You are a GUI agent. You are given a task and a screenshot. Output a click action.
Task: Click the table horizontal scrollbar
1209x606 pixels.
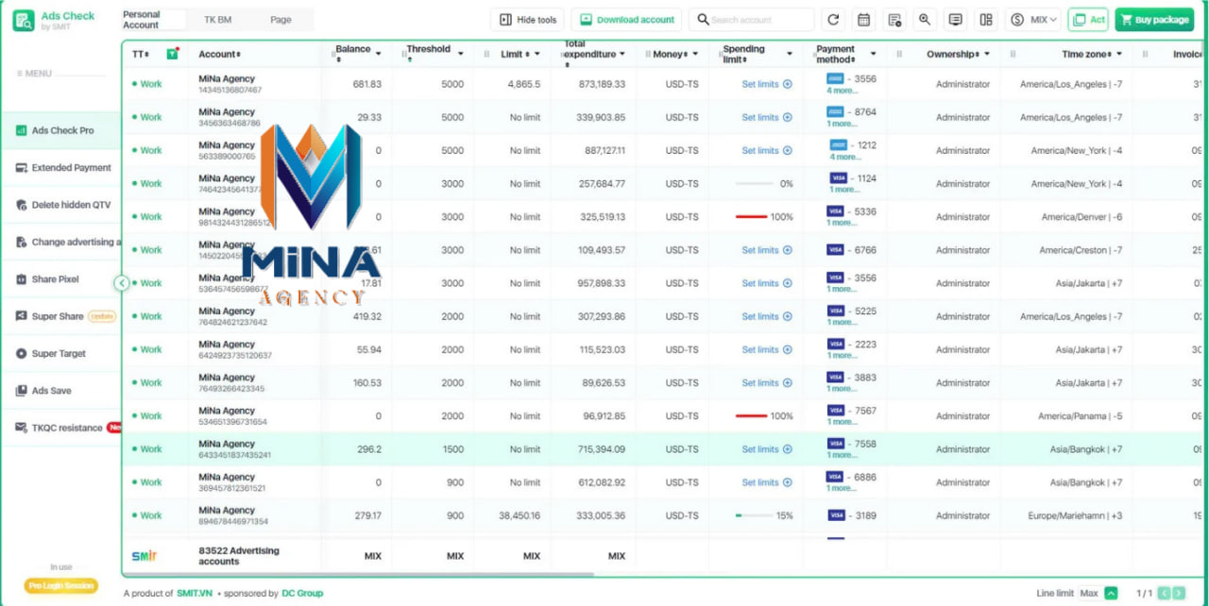pyautogui.click(x=359, y=573)
